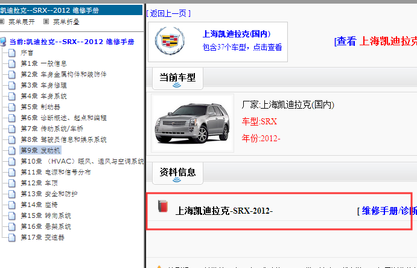Click the page icon beside 第8章 驾驶员信息和娱乐系统
The width and height of the screenshot is (417, 268).
(12, 140)
